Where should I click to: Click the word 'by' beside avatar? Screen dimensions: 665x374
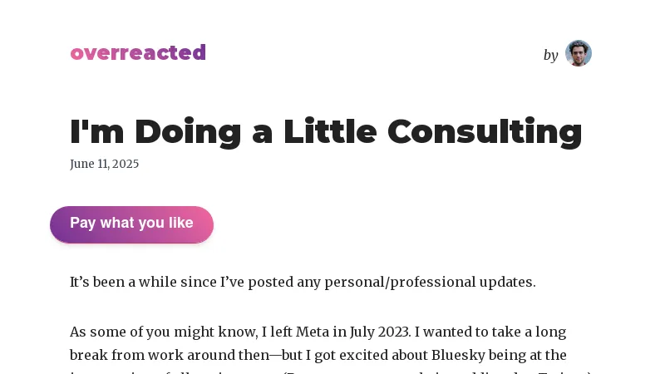[550, 55]
